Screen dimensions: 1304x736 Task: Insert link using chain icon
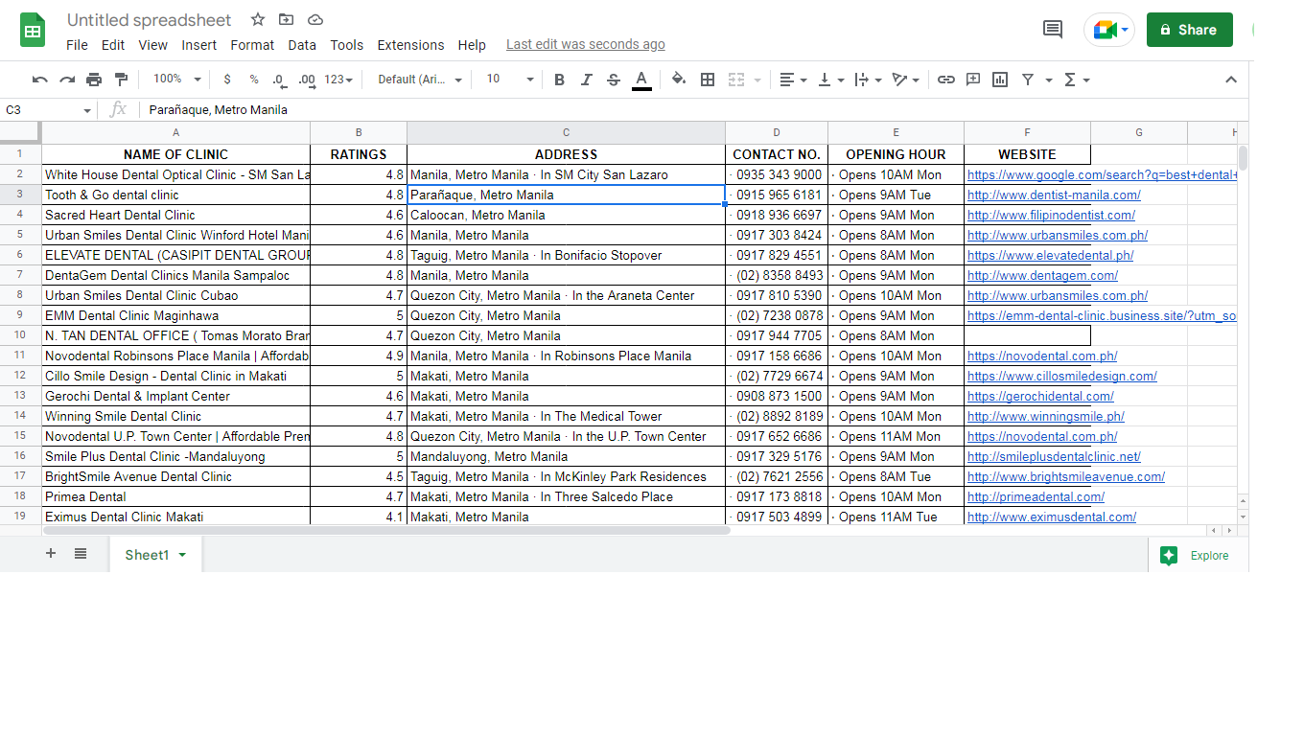pos(946,80)
